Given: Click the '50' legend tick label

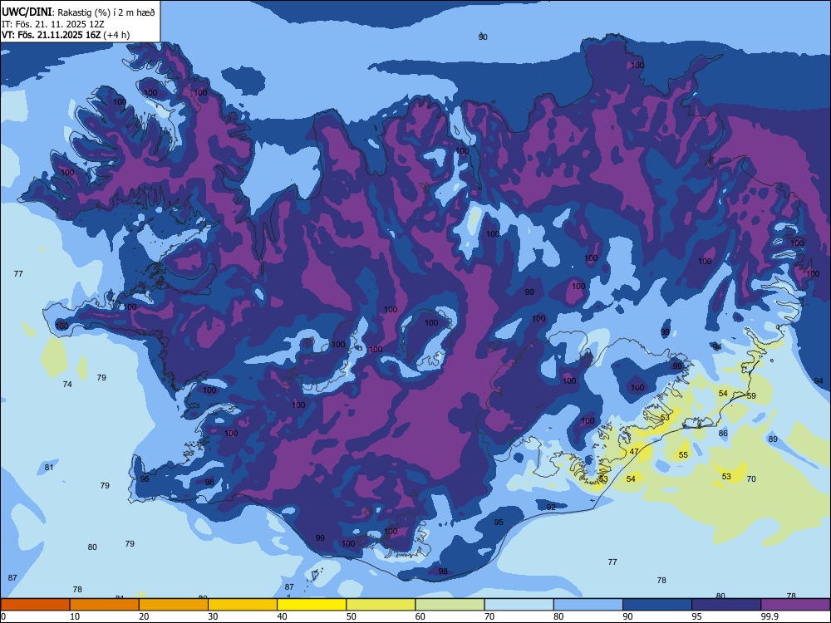Looking at the screenshot, I should (x=351, y=616).
